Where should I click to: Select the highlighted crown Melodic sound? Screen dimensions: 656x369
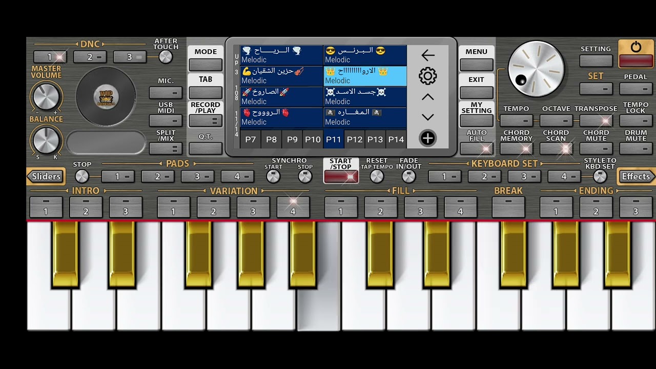[365, 76]
